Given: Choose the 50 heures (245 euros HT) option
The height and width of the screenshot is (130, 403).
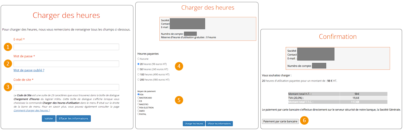Looking at the screenshot, I should point(138,69).
